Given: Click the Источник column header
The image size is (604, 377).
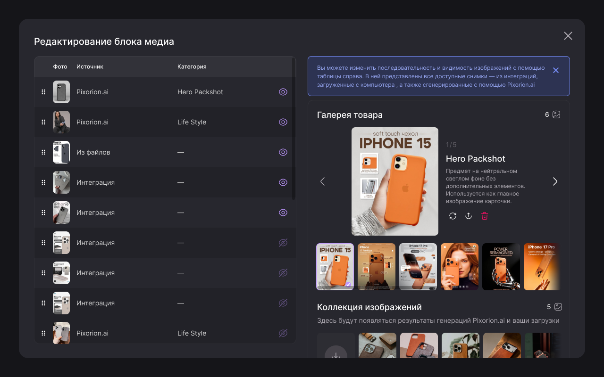Looking at the screenshot, I should coord(90,66).
